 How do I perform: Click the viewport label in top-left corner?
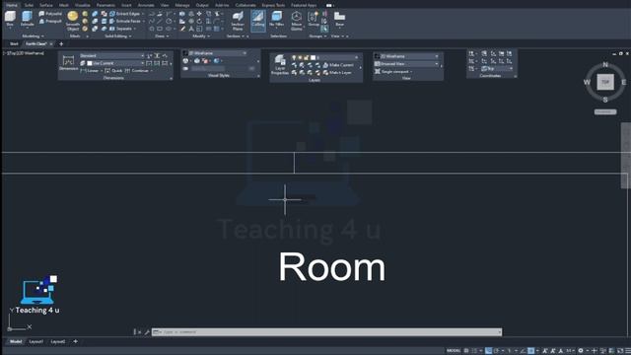coord(24,52)
